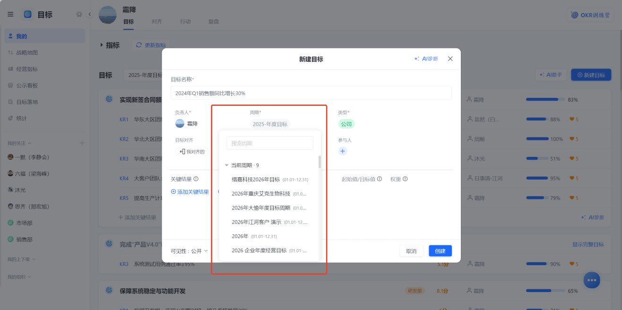Screen dimensions: 622x310
Task: Click the info icon next to 权重
Action: click(405, 179)
